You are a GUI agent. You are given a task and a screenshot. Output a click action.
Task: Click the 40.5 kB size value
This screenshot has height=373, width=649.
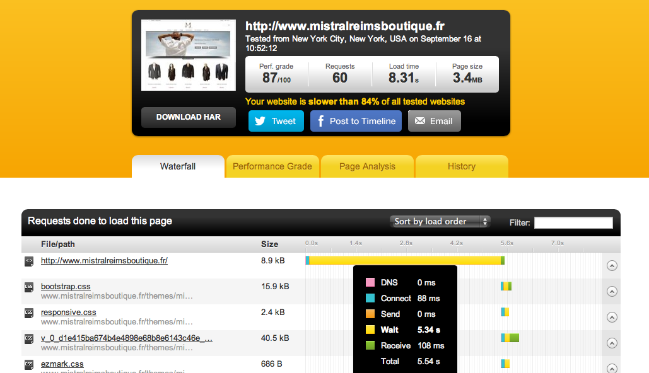click(275, 338)
